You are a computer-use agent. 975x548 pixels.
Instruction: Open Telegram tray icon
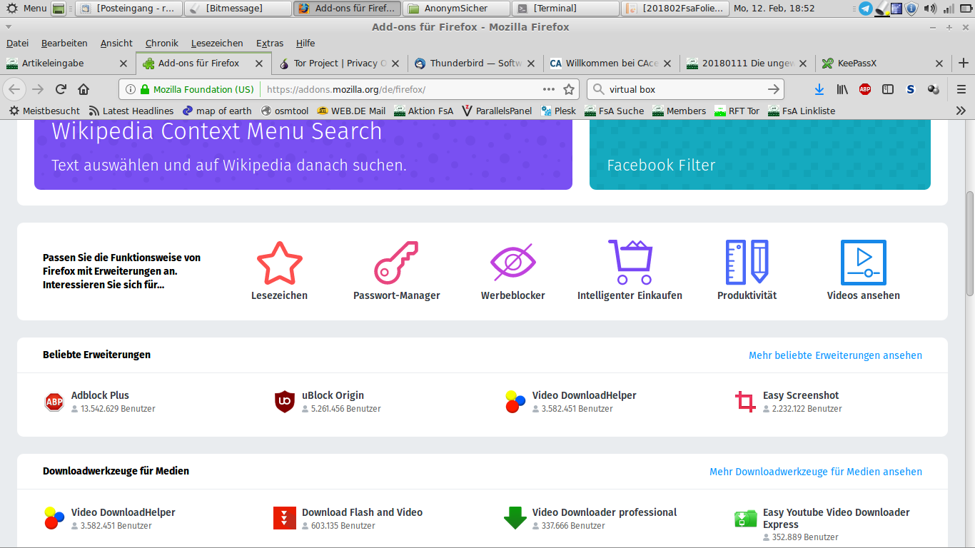point(865,9)
